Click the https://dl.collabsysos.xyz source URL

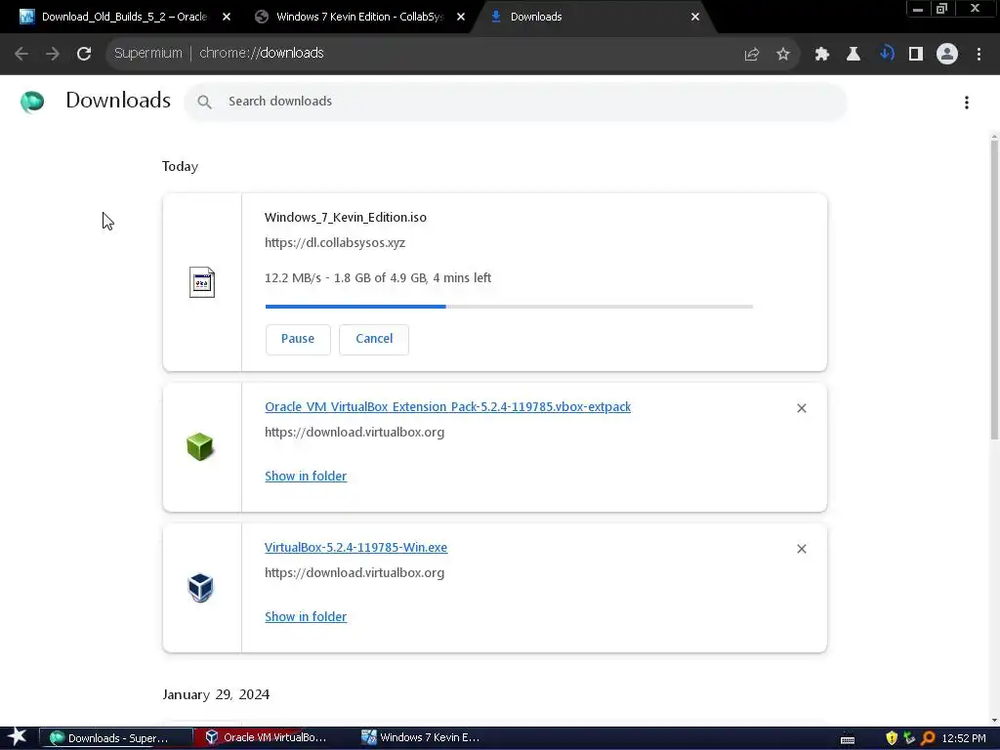tap(335, 242)
